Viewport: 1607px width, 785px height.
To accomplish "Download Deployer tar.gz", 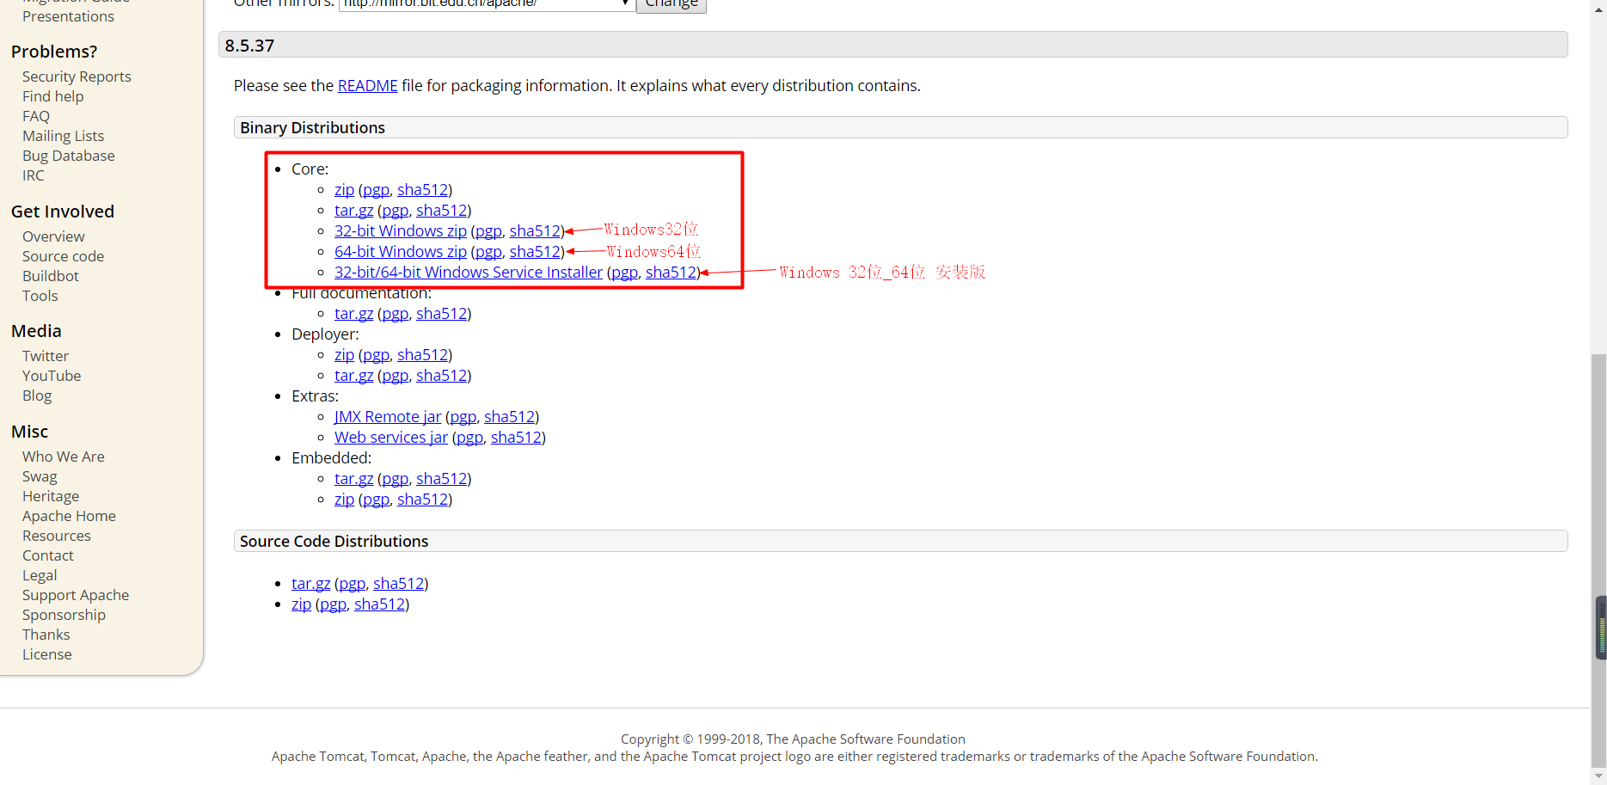I will (353, 376).
